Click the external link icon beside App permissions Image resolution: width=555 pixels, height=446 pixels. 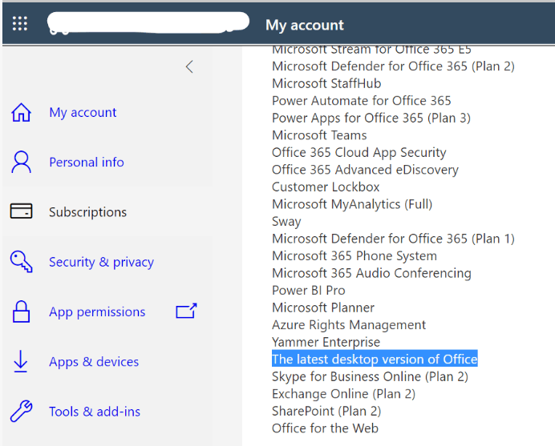coord(186,311)
